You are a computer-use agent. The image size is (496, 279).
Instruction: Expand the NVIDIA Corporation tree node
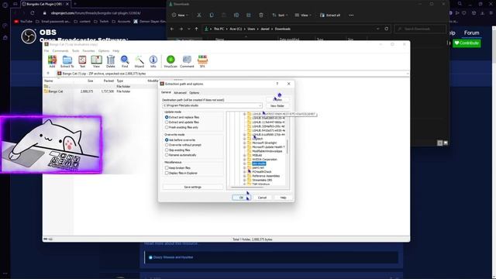click(245, 160)
